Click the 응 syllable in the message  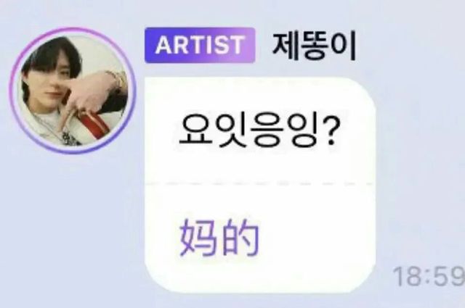coord(267,130)
